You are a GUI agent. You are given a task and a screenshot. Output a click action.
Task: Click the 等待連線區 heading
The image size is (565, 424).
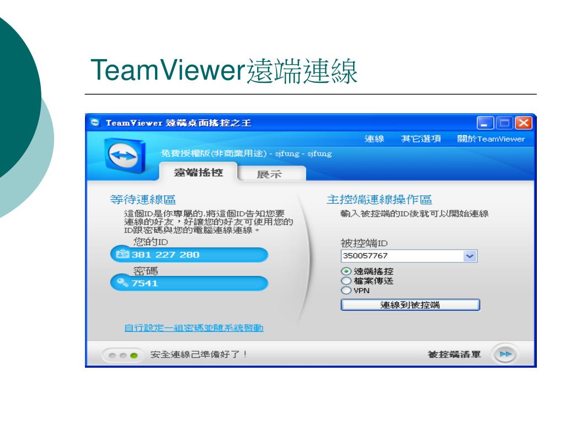(143, 199)
